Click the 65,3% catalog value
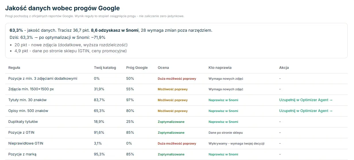 (x=99, y=111)
